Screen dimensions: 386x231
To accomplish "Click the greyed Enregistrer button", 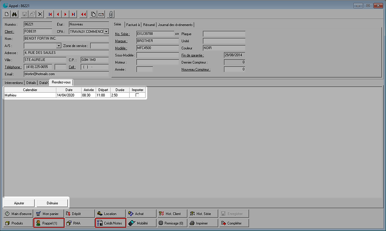I will pos(234,214).
